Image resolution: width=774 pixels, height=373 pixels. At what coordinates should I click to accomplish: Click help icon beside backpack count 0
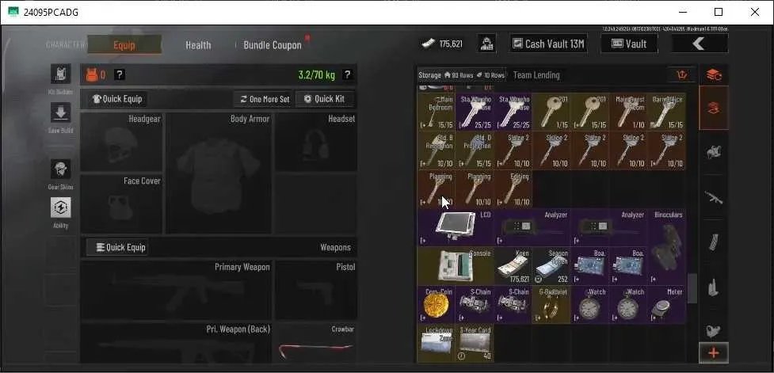tap(120, 74)
